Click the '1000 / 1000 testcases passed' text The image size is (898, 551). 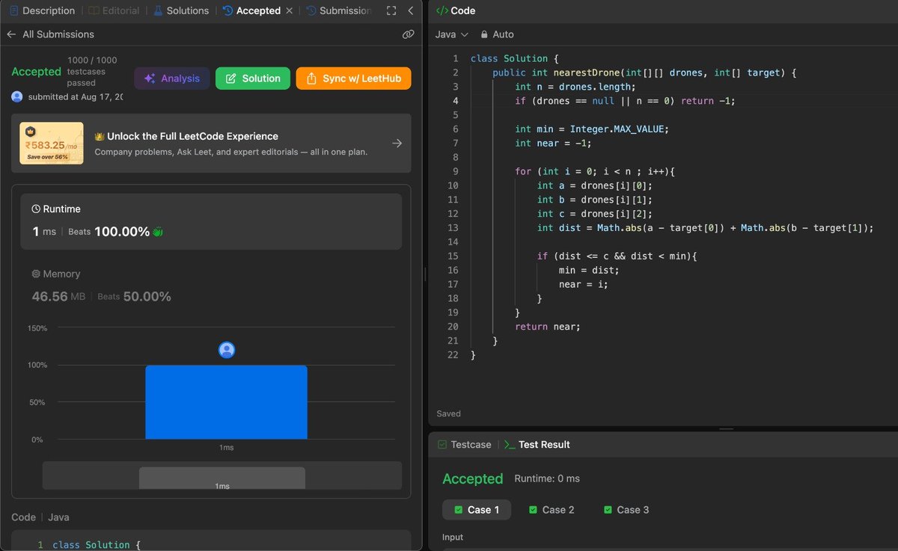(92, 72)
